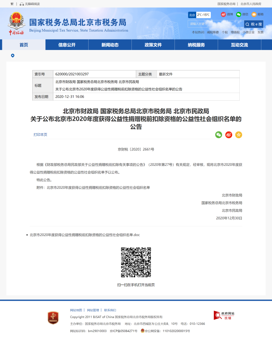This screenshot has height=337, width=272.
Task: Click the 增值税 hot keyword
Action: pos(235,32)
